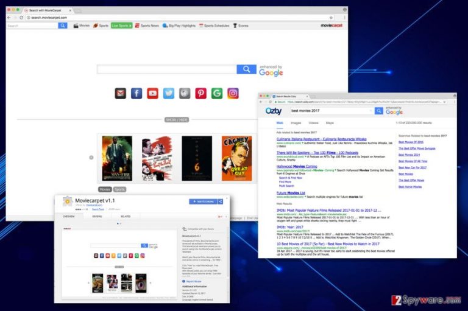Click the Add to Chrome button

(204, 201)
